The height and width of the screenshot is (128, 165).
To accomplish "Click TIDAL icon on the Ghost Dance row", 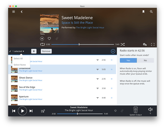I will 97,79.
